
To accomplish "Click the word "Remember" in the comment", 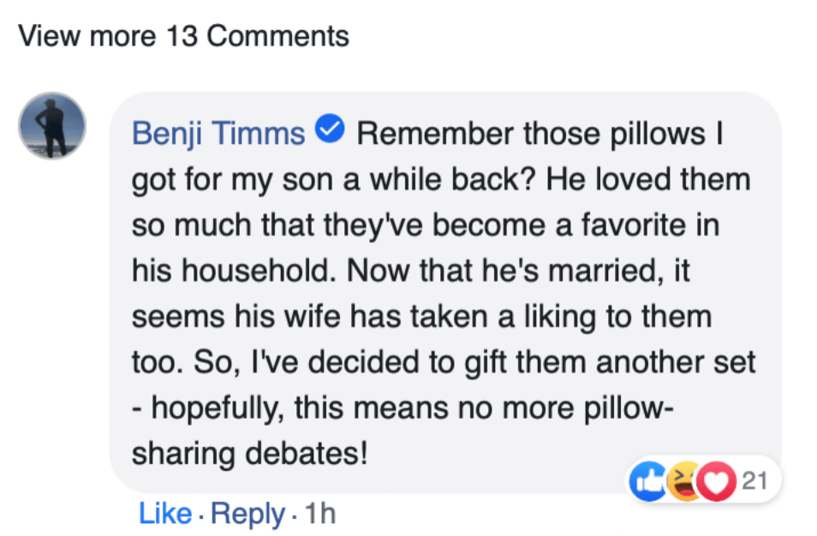I will (434, 134).
